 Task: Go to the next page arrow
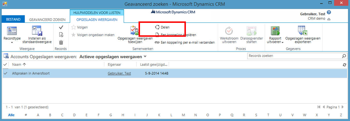[343, 107]
